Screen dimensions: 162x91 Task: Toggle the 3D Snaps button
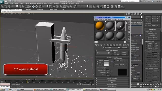tap(61, 7)
